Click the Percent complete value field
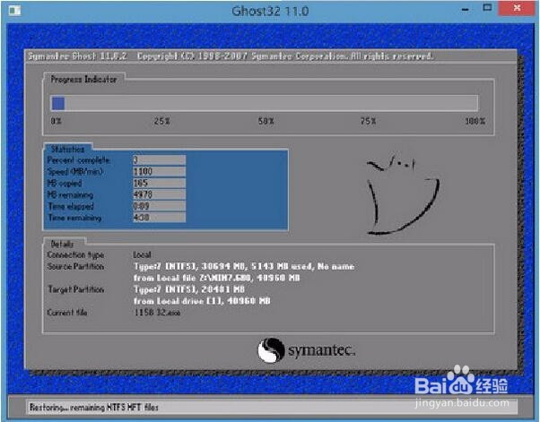 click(x=159, y=159)
